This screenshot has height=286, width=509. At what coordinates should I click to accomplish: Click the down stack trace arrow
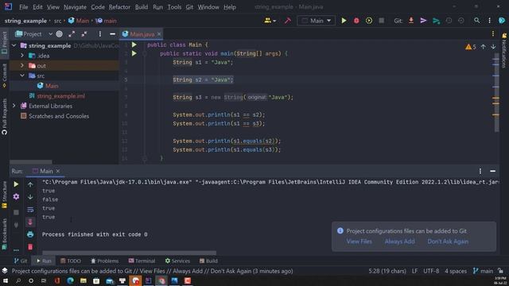30,197
